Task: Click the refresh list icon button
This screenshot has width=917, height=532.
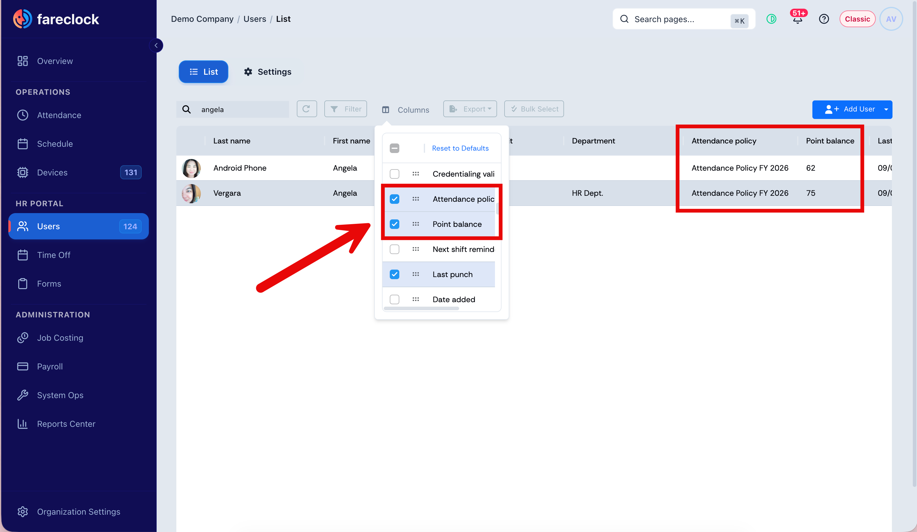Action: [x=306, y=109]
